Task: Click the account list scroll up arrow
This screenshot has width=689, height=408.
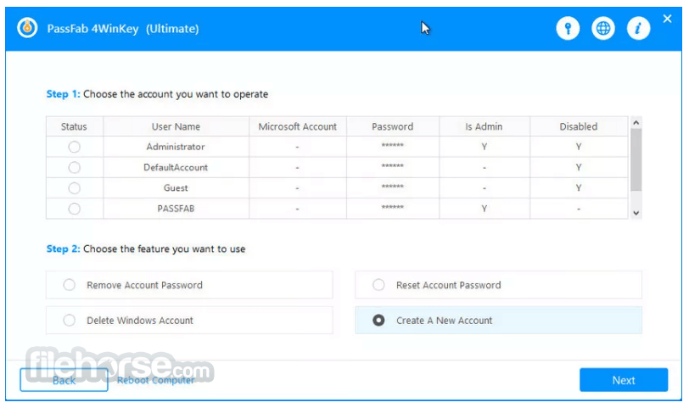Action: 636,122
